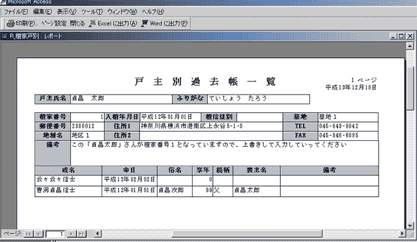
Task: Open the ファイル(F) menu
Action: 16,12
